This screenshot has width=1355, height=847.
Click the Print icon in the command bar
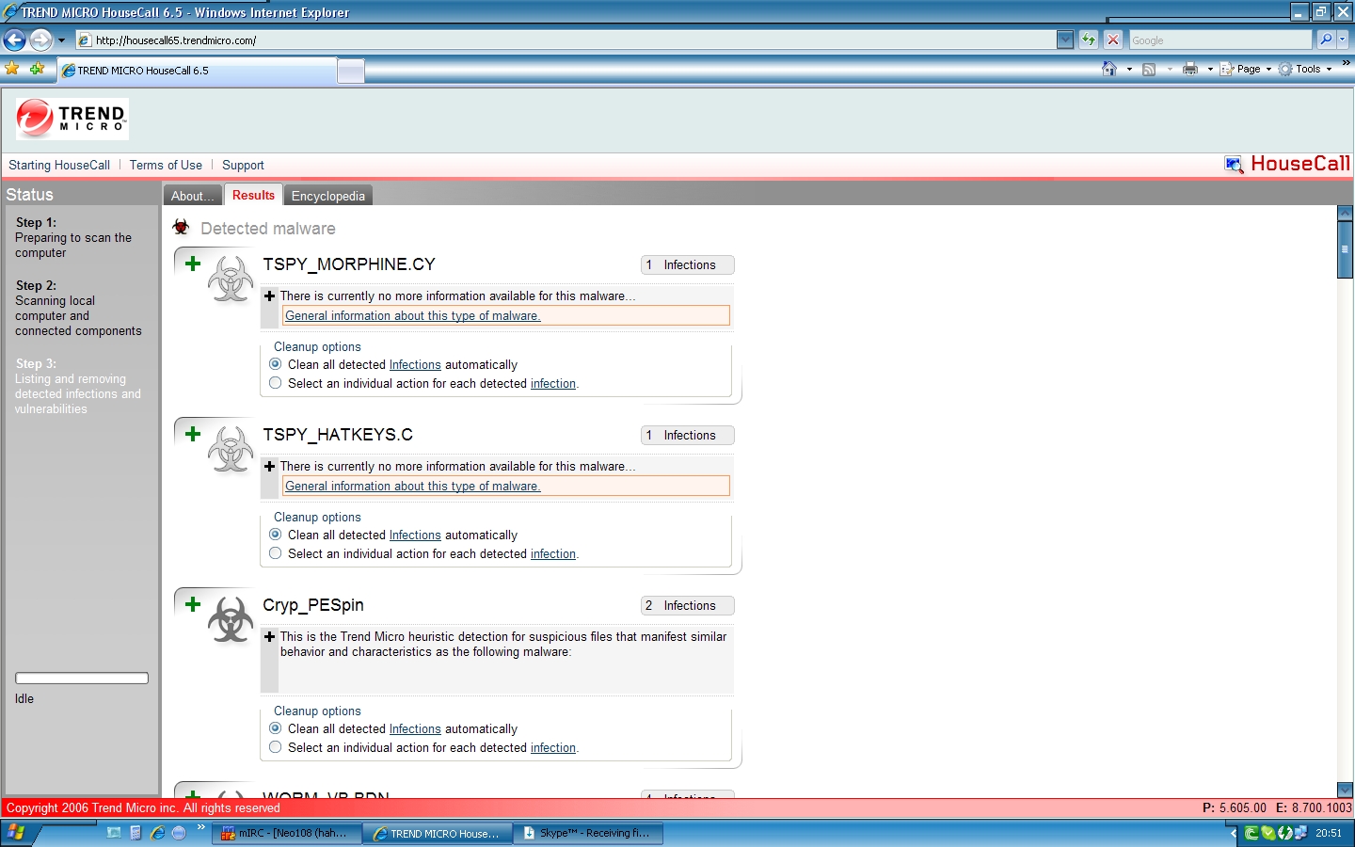tap(1190, 69)
